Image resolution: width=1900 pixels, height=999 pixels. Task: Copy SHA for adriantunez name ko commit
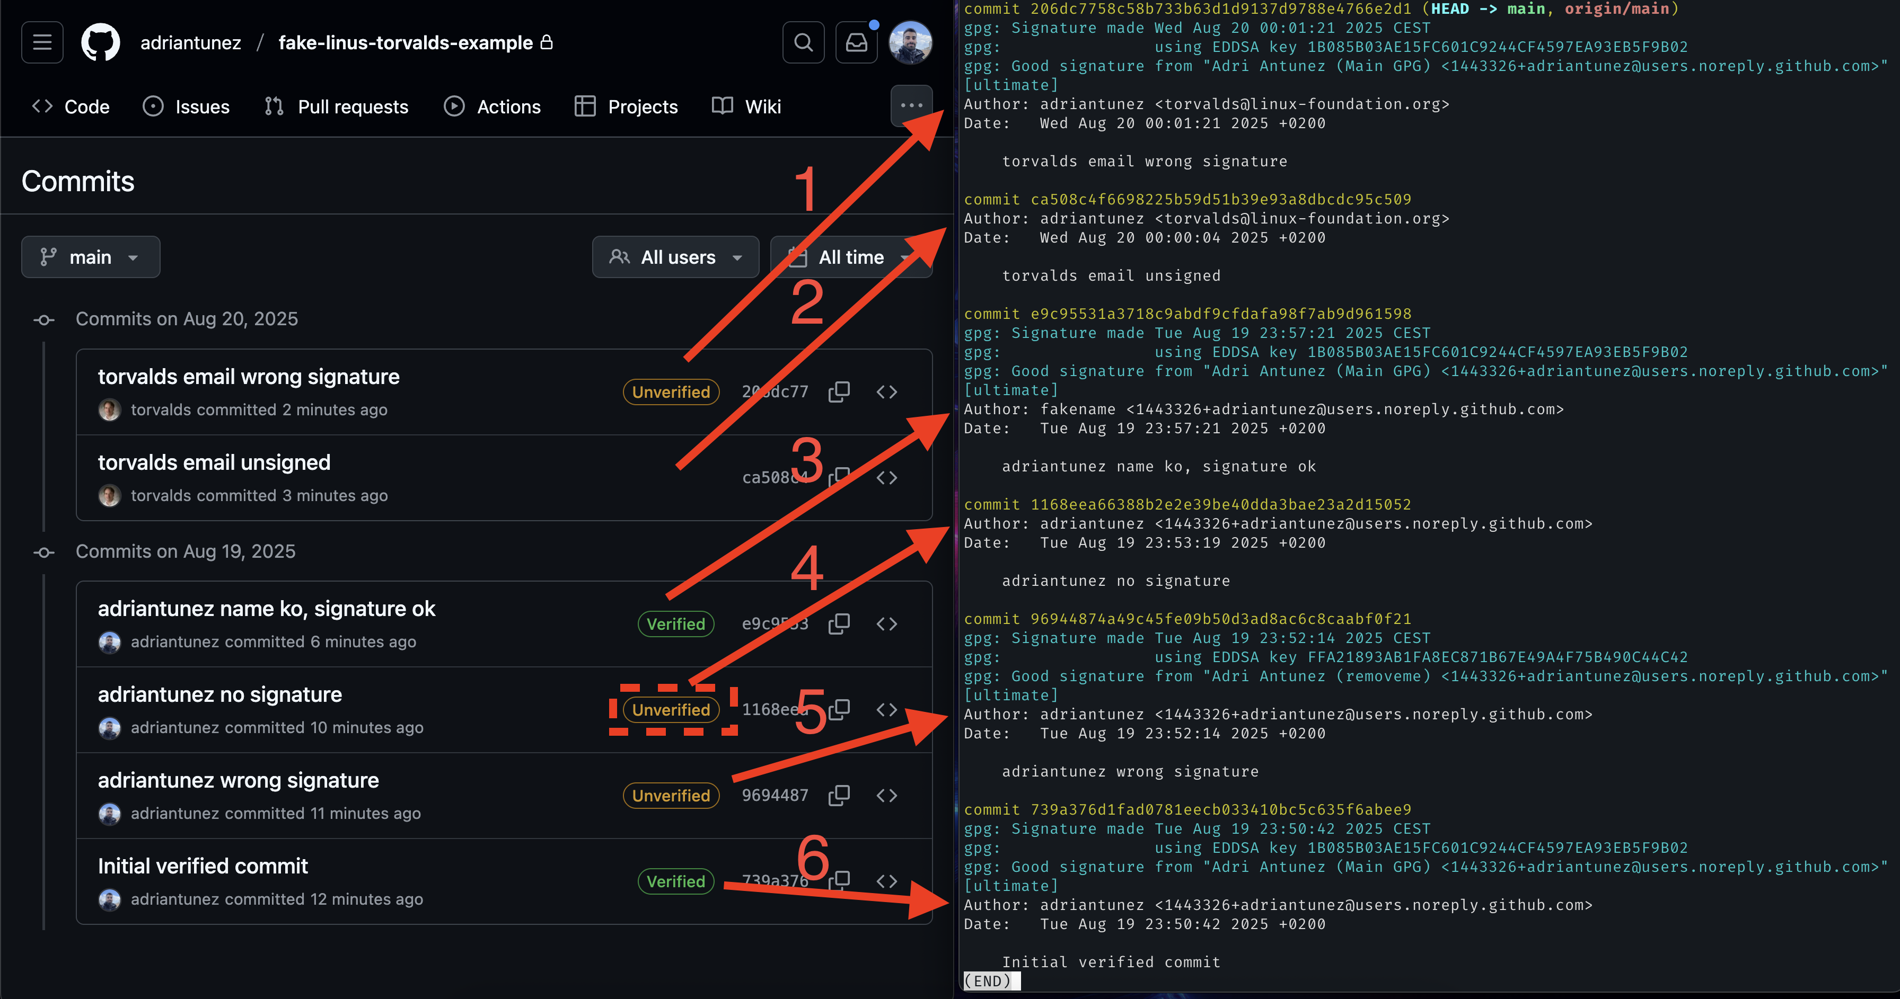click(x=839, y=624)
